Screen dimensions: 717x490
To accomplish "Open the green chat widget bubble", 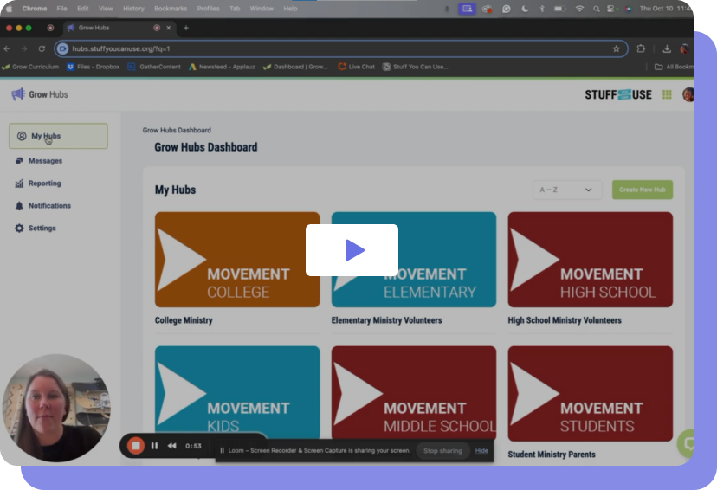I will [686, 443].
